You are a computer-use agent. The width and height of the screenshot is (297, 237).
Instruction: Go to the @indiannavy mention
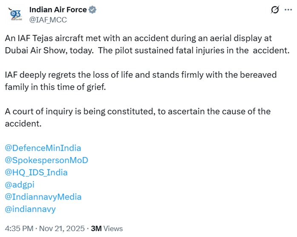click(30, 209)
